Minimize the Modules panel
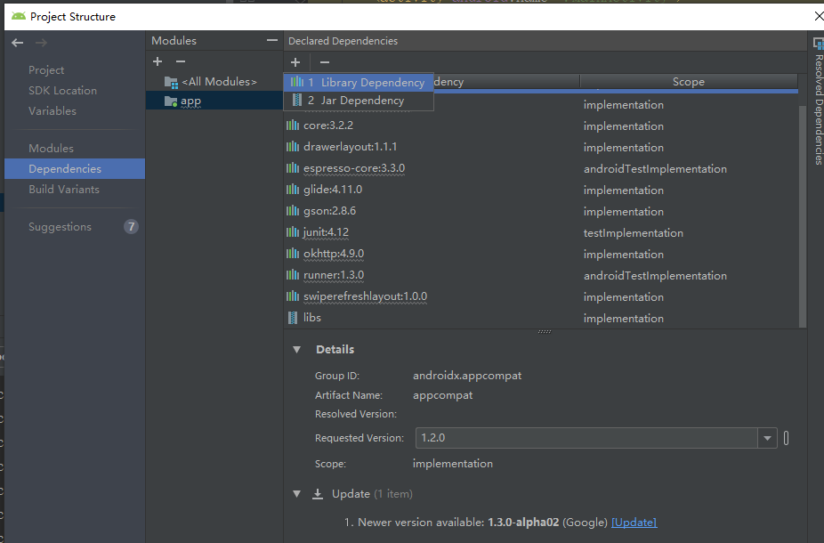The image size is (824, 543). (271, 40)
